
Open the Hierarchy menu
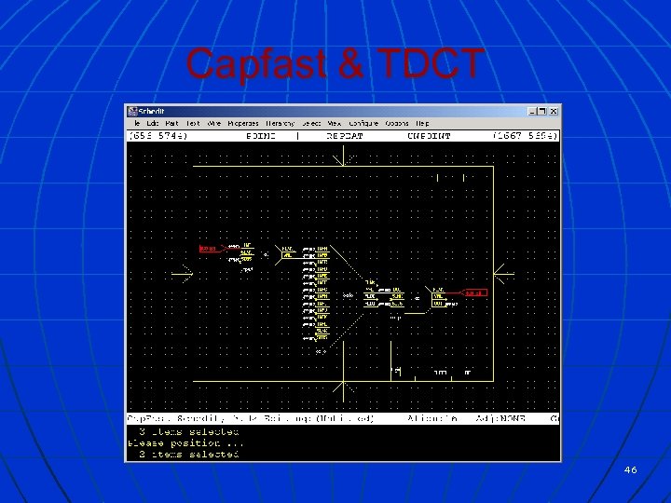280,123
